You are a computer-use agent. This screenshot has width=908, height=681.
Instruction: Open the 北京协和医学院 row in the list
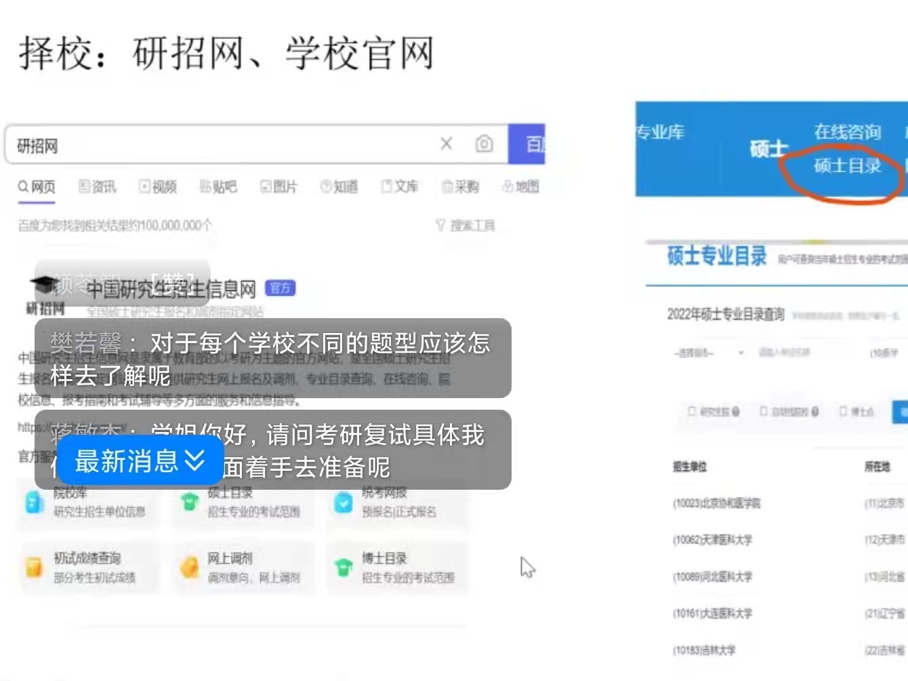tap(716, 503)
